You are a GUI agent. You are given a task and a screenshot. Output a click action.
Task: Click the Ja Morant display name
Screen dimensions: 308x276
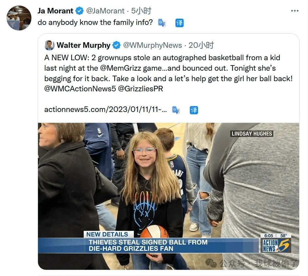pos(55,11)
